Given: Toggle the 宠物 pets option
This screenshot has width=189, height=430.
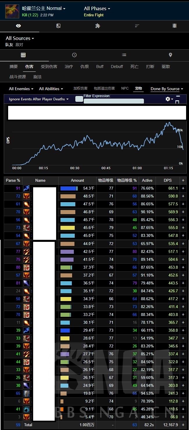Looking at the screenshot, I should pos(138,88).
